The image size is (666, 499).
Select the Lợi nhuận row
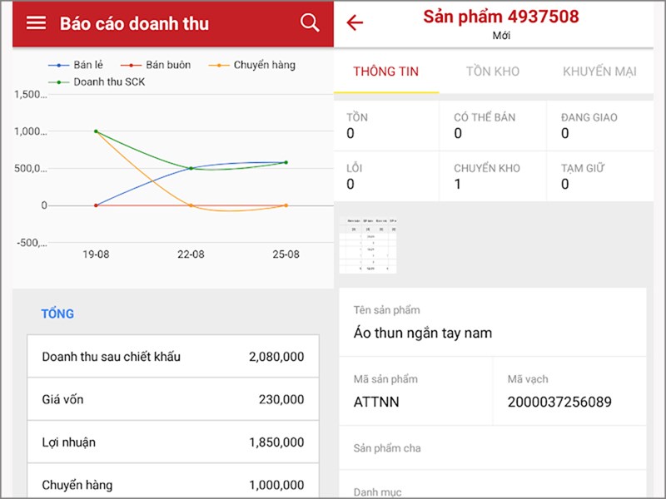click(x=173, y=442)
